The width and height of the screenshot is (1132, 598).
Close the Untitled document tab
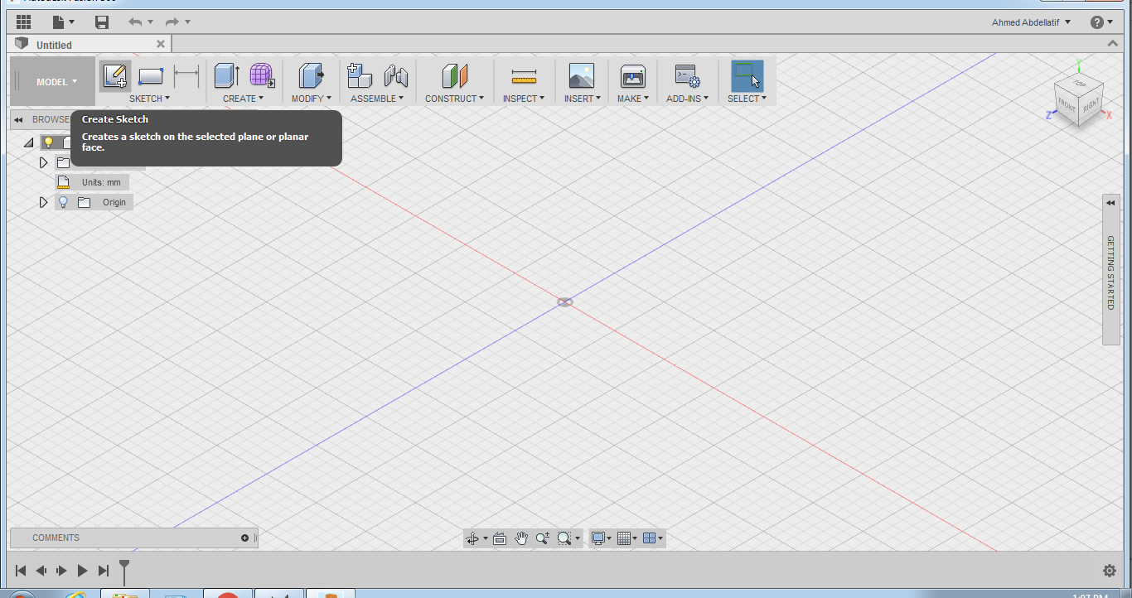(161, 45)
